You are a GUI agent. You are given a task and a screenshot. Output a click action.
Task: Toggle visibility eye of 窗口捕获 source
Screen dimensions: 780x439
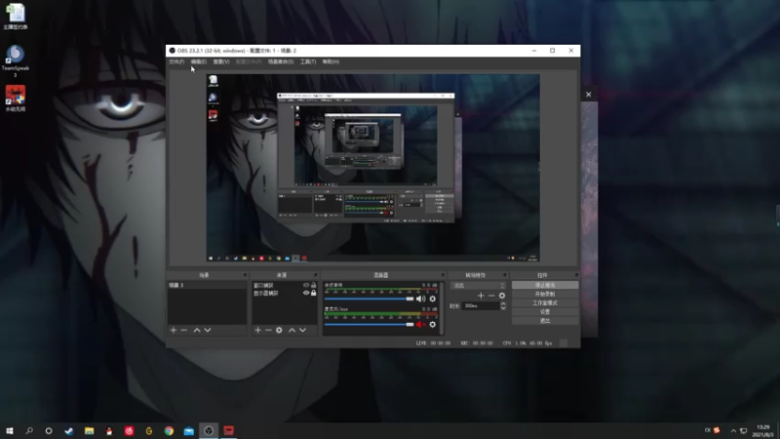306,285
